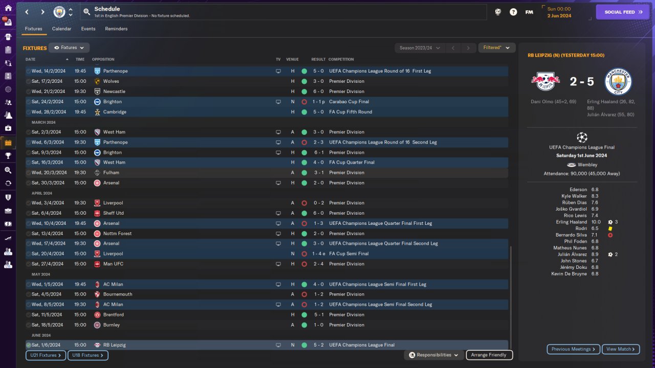Open the FM menu icon

pyautogui.click(x=529, y=12)
